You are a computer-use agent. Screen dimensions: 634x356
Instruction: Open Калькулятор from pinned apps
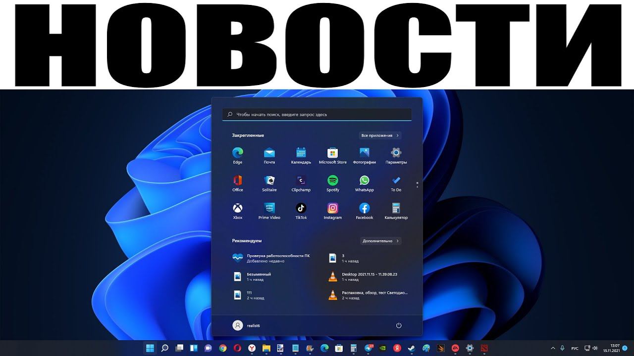396,211
